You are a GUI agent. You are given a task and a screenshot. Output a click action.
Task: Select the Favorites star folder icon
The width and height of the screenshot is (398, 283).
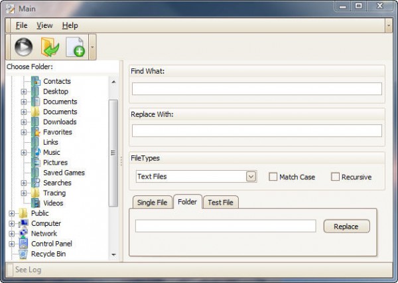36,132
